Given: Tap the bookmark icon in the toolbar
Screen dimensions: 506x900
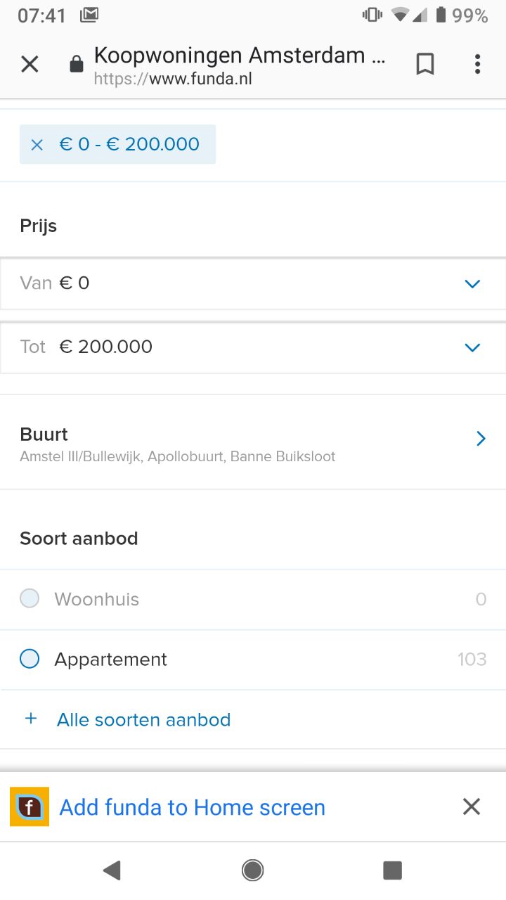Looking at the screenshot, I should 425,64.
